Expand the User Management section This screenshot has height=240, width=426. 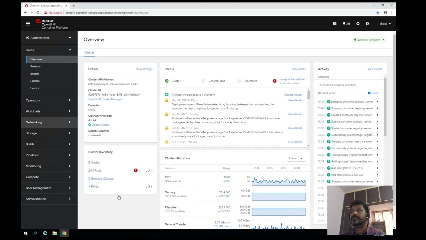(49, 188)
